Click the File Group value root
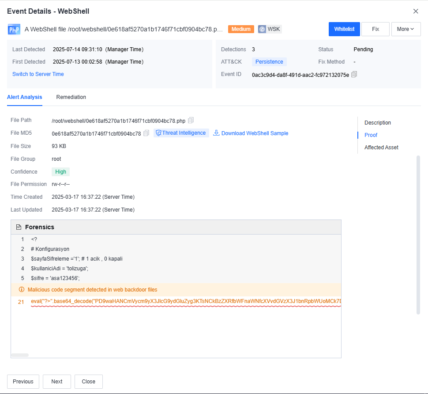The image size is (428, 394). (56, 159)
